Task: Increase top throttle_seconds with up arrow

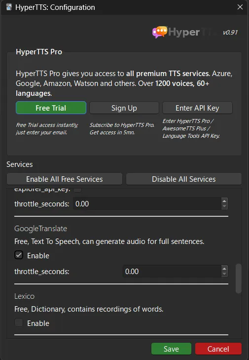Action: pos(224,201)
